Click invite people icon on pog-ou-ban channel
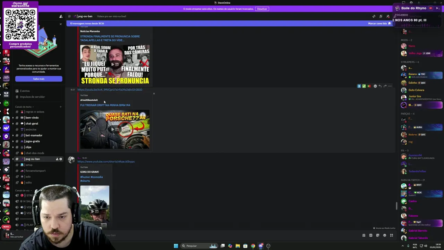Image resolution: width=444 pixels, height=250 pixels. click(x=57, y=159)
